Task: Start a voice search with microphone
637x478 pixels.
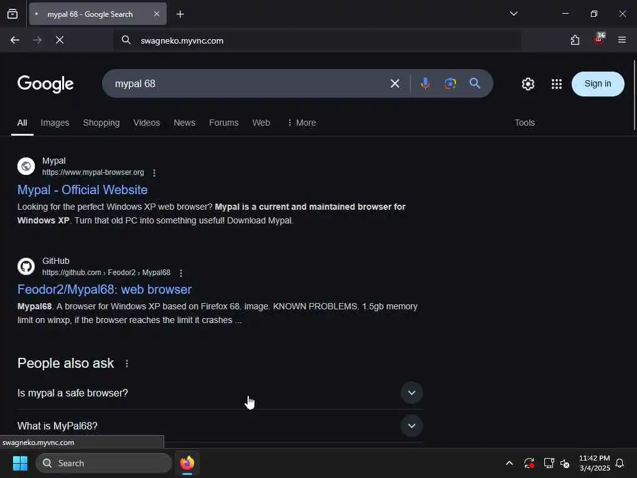Action: click(425, 83)
